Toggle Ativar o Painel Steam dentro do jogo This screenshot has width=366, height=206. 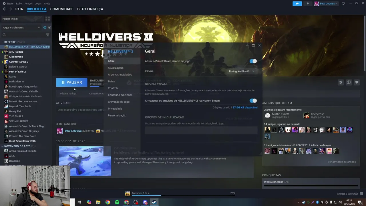[x=253, y=61]
